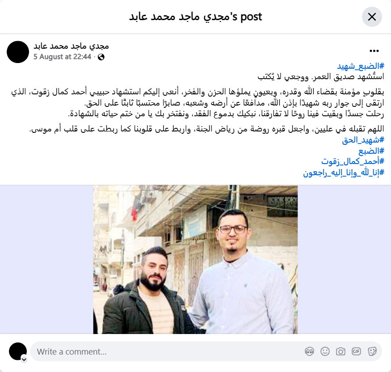Open the post timestamp 5 August at 22:44
Viewport: 391px width, 372px height.
63,57
